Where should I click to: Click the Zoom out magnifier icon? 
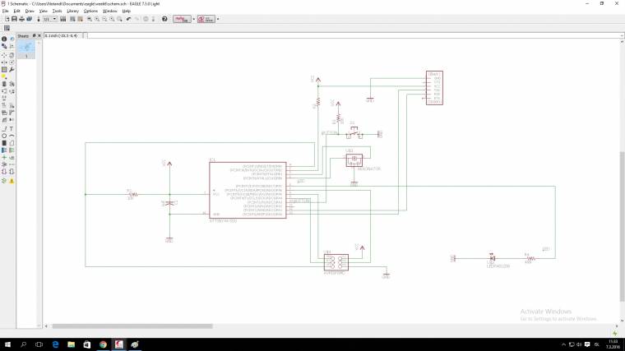(x=104, y=19)
